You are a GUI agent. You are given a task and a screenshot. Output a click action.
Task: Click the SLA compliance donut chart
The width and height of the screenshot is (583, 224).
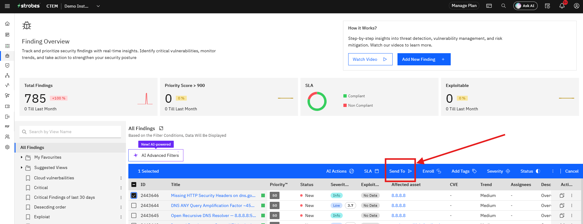(x=317, y=101)
